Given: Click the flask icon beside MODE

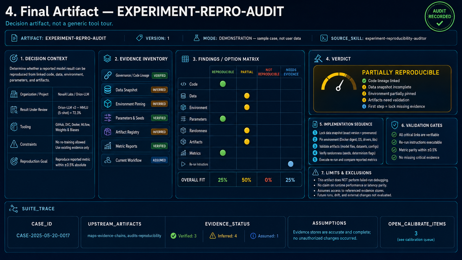Looking at the screenshot, I should (196, 38).
